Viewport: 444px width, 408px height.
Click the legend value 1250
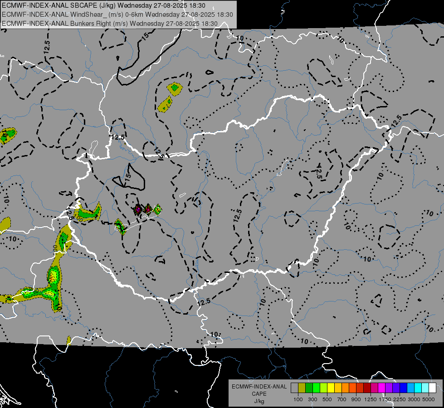(371, 399)
